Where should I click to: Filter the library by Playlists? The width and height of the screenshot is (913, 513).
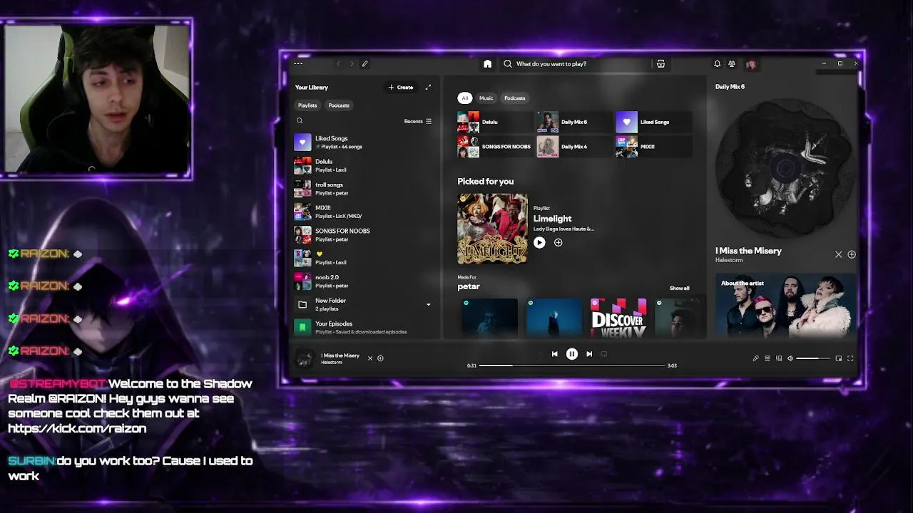tap(307, 105)
